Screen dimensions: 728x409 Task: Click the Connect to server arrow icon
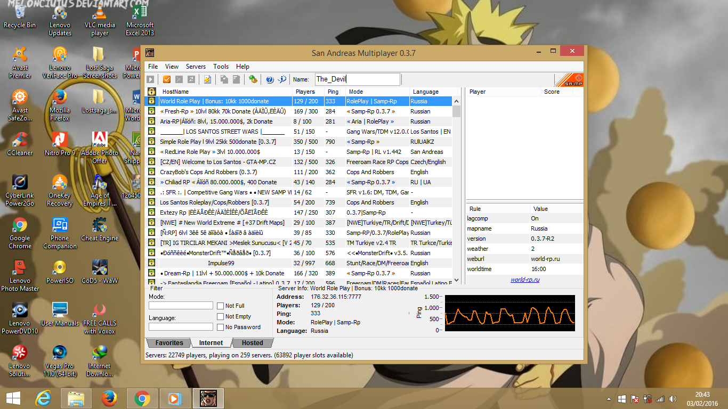pyautogui.click(x=151, y=79)
